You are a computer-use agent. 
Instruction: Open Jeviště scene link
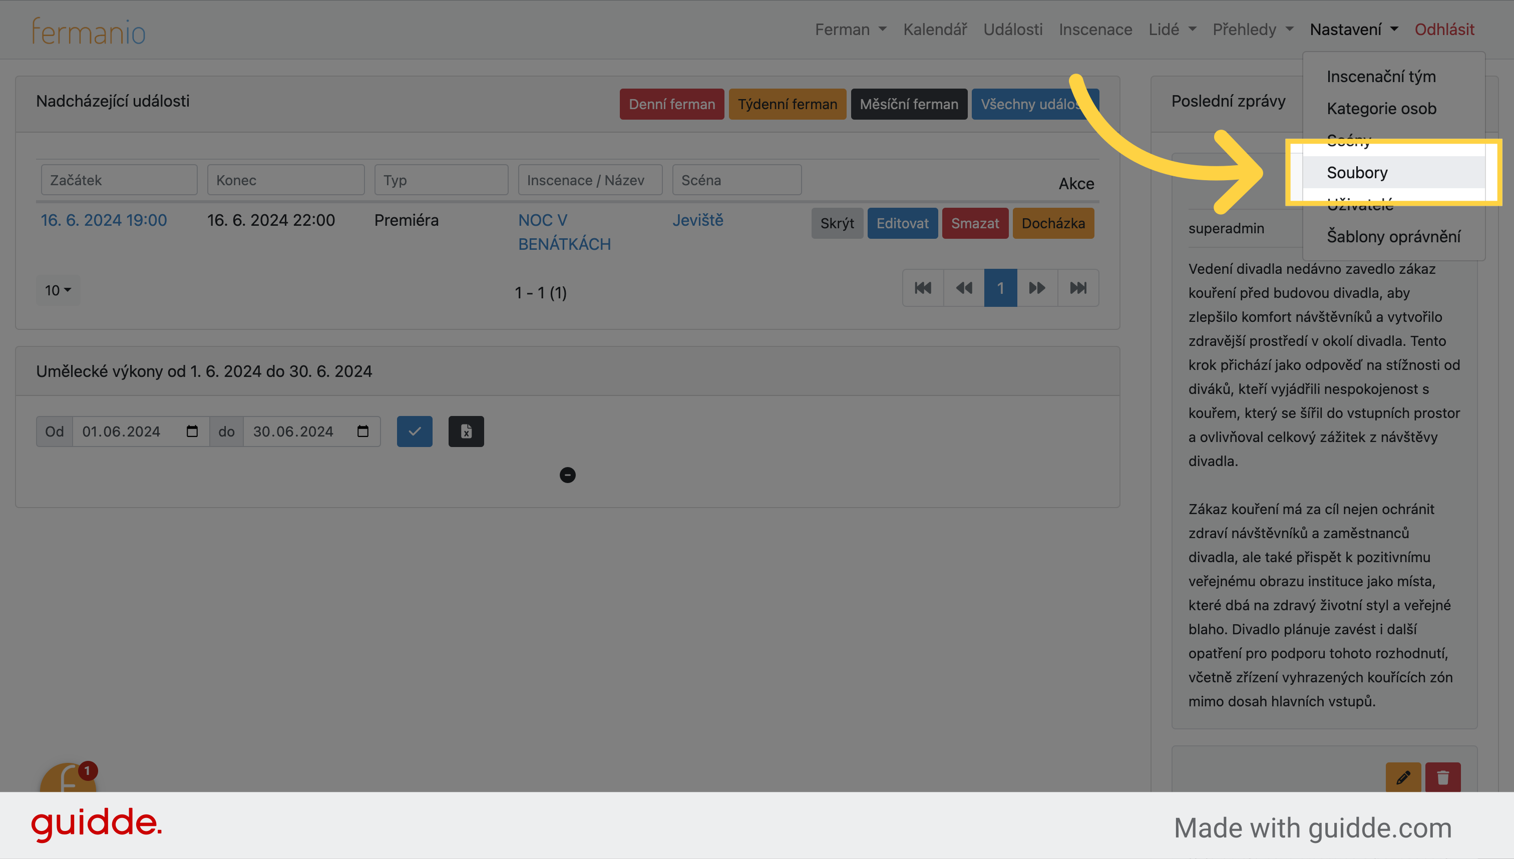[x=697, y=220]
